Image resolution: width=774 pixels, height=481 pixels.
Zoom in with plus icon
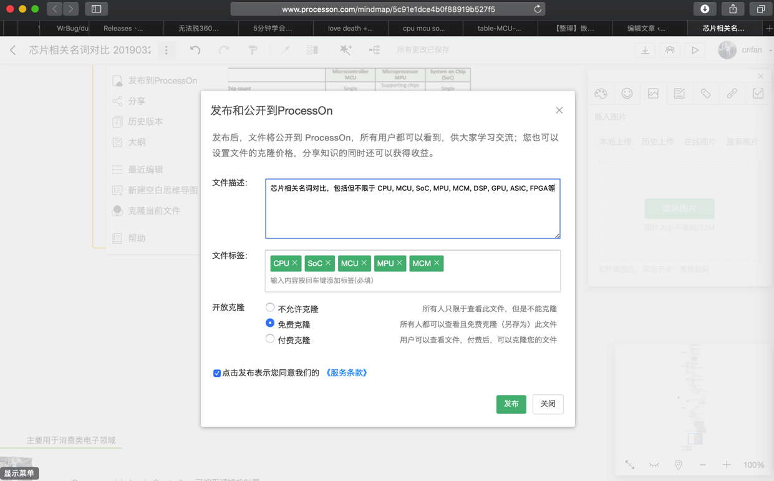pyautogui.click(x=727, y=465)
